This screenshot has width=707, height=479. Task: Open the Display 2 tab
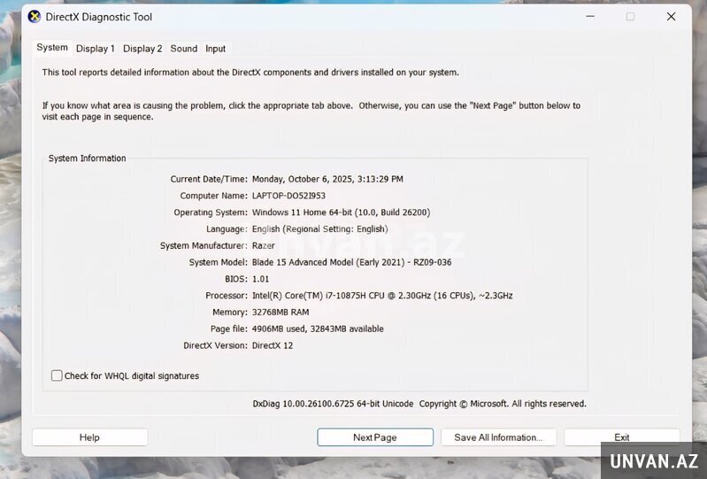[x=142, y=49]
